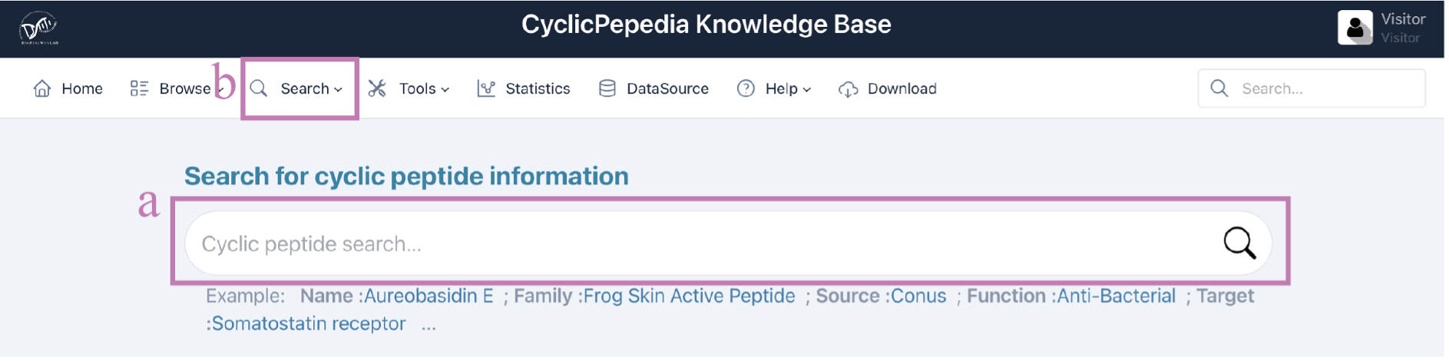Screen dimensions: 1449x361
Task: Expand the Search dropdown menu
Action: point(300,88)
